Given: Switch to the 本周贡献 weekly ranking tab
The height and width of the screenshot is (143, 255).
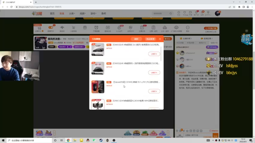Looking at the screenshot, I should 190,43.
